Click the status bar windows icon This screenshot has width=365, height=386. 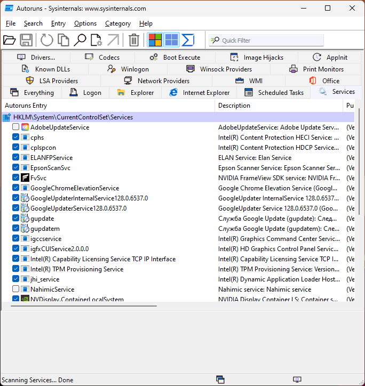point(220,380)
